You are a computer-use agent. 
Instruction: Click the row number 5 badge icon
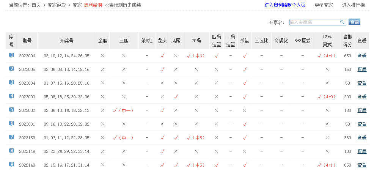point(11,110)
